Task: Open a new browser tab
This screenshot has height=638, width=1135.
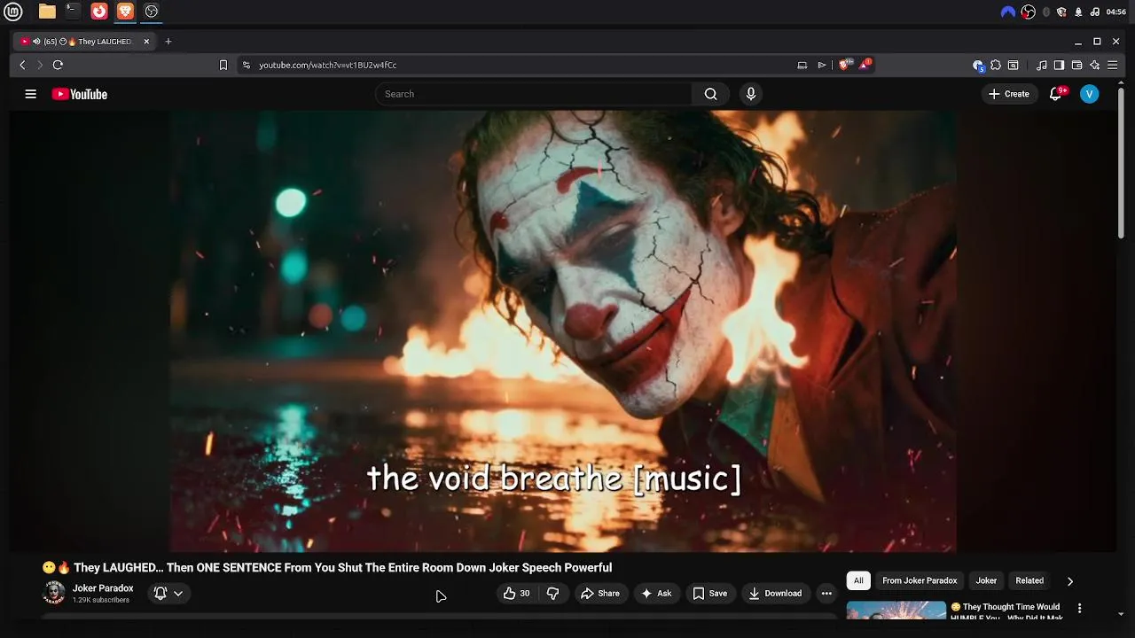Action: coord(168,42)
